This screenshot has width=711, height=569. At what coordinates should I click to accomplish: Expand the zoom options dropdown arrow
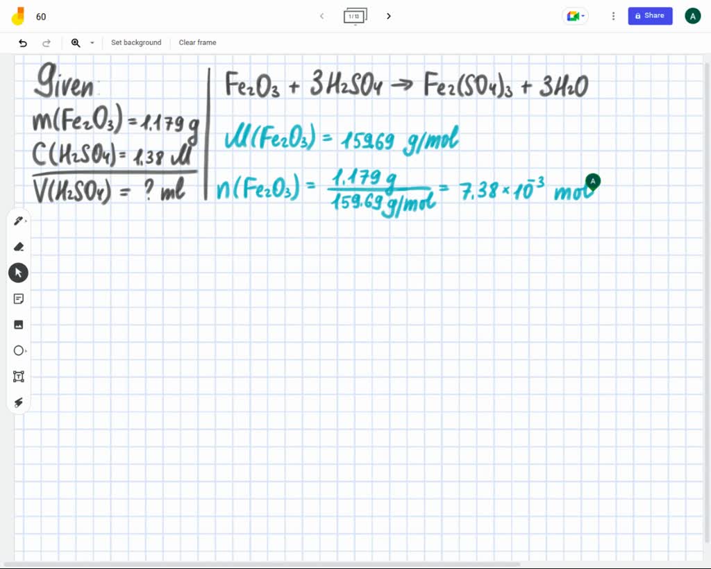coord(92,42)
